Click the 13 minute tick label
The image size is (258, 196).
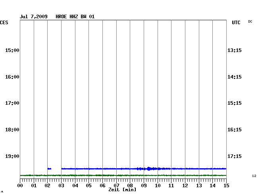(199, 186)
